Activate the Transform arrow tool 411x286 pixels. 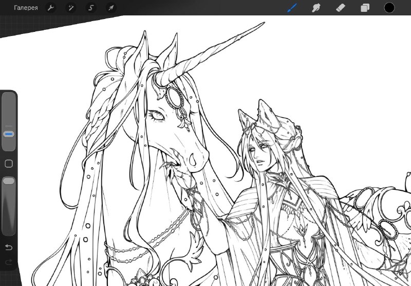[x=111, y=8]
